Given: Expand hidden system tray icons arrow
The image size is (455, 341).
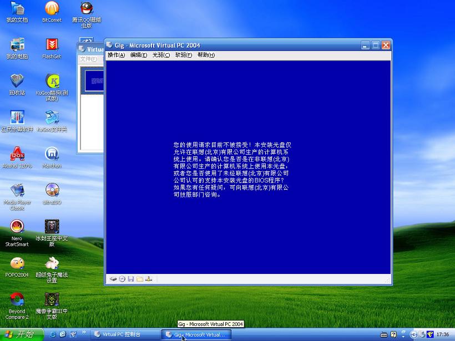Looking at the screenshot, I should coord(413,334).
